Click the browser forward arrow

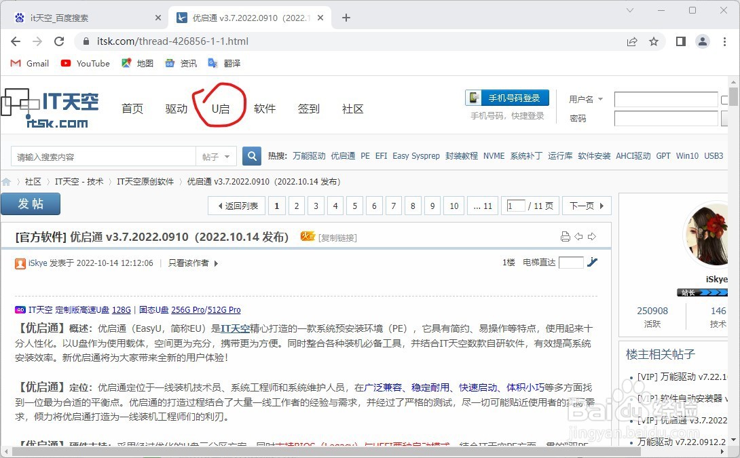pyautogui.click(x=37, y=41)
